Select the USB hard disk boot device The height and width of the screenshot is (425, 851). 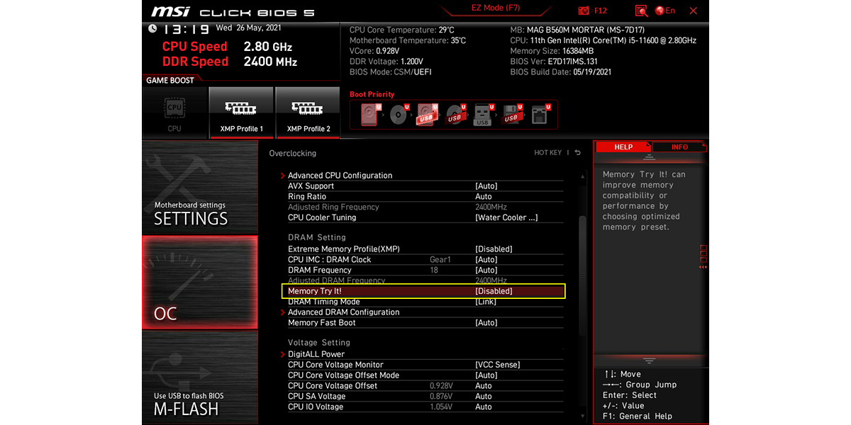pos(427,114)
